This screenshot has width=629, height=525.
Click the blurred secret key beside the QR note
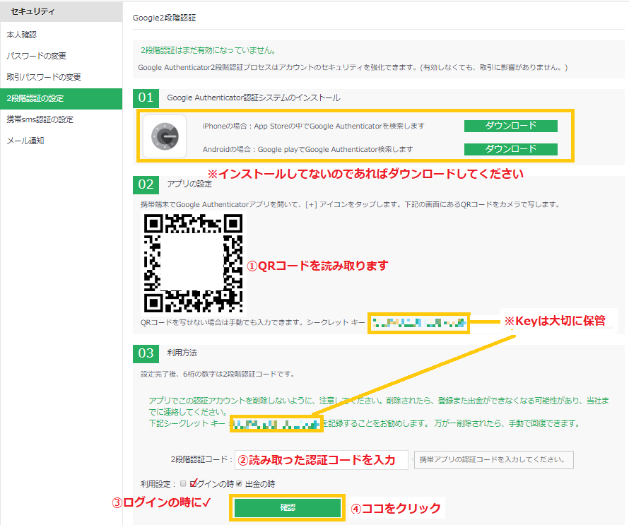coord(419,323)
